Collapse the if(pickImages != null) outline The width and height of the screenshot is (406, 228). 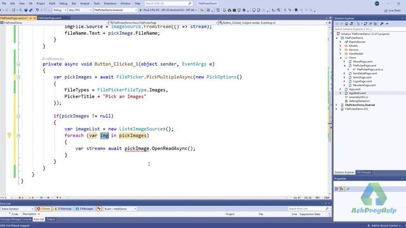pos(18,116)
